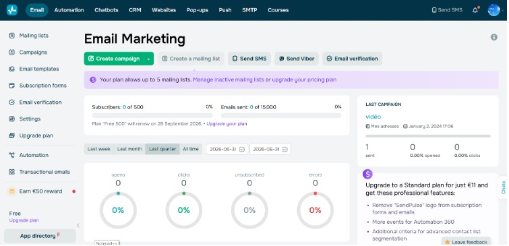Viewport: 509px width, 246px height.
Task: Open the Push tab
Action: pyautogui.click(x=225, y=10)
